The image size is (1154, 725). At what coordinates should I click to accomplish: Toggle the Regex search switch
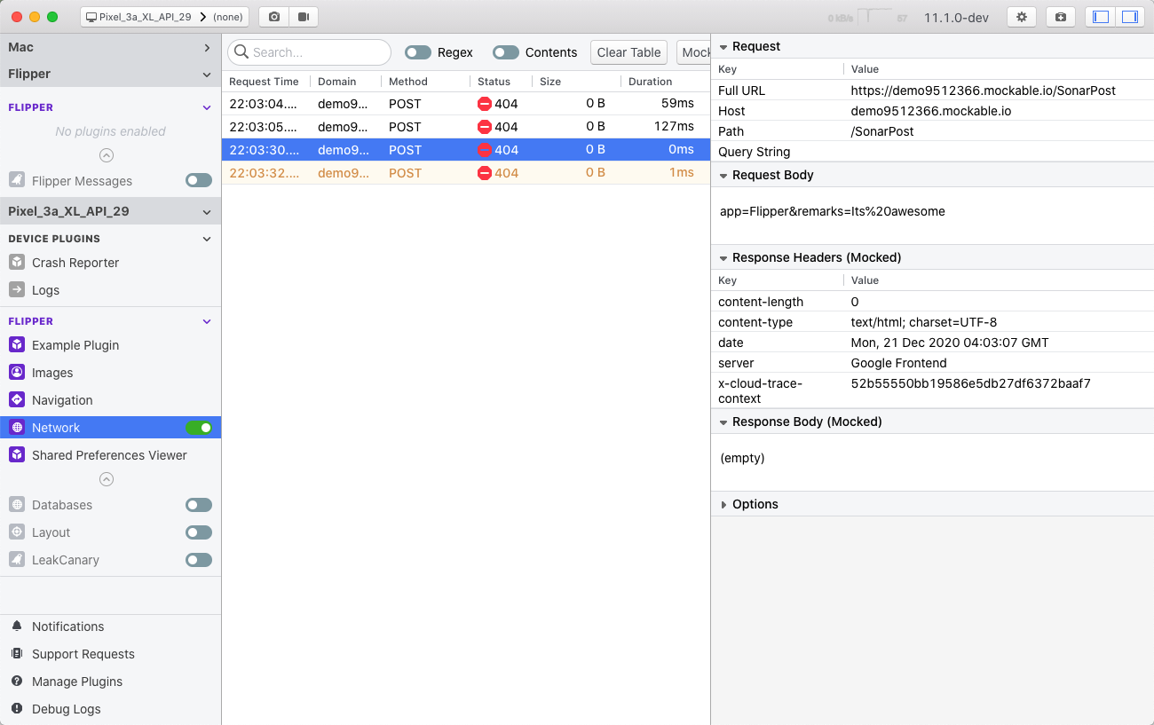418,52
